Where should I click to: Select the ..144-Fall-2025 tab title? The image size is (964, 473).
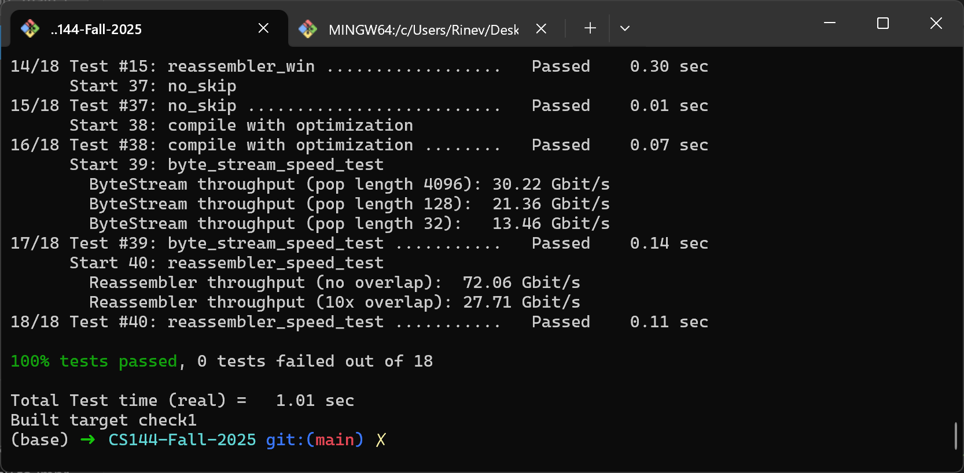96,29
